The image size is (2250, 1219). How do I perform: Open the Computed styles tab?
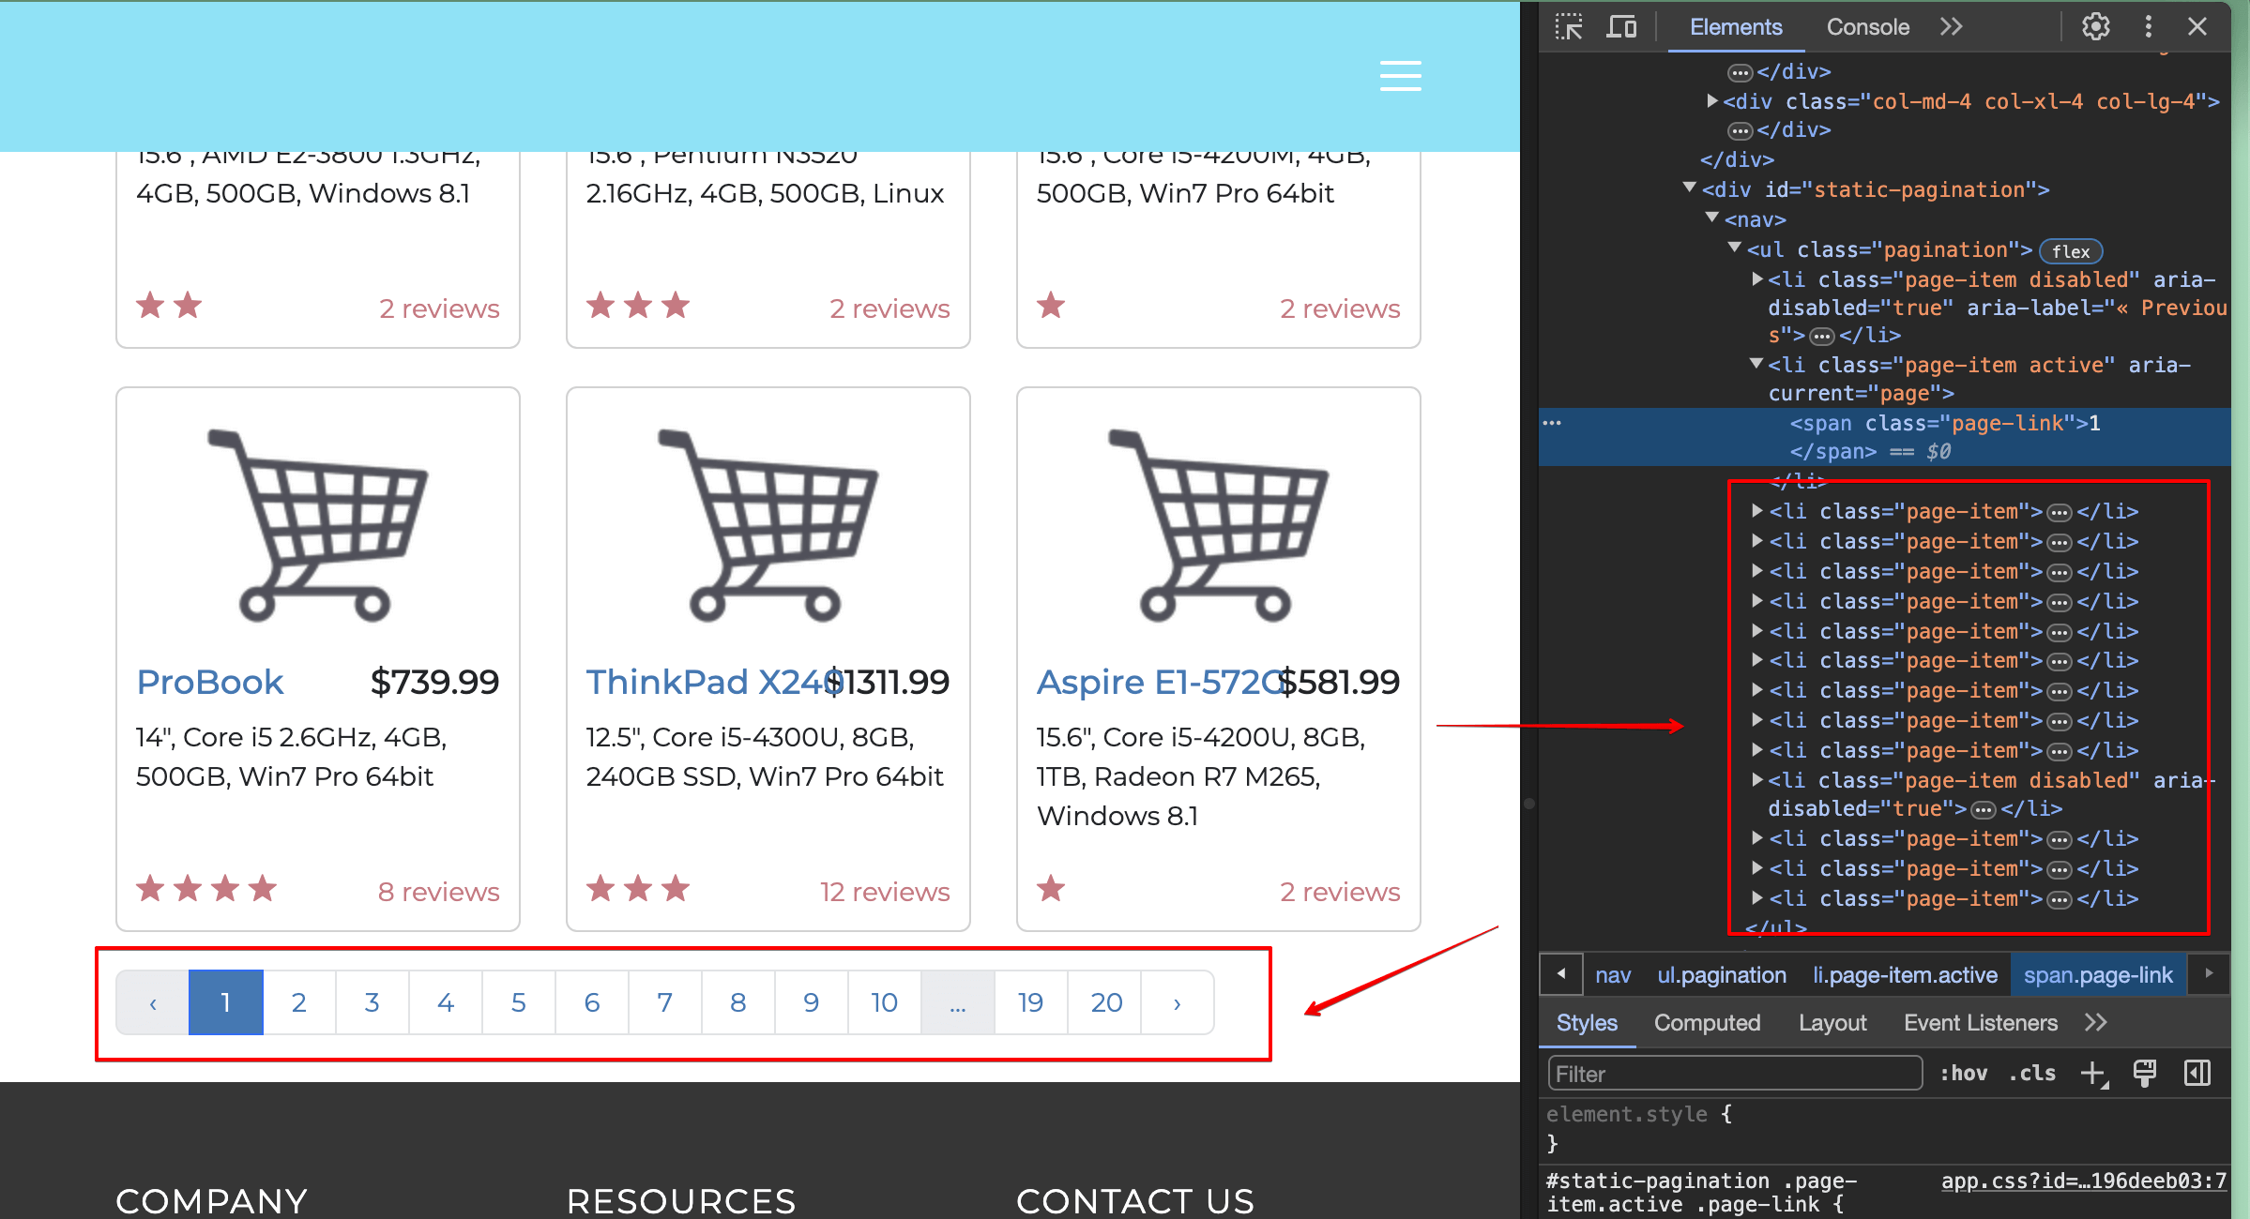point(1707,1023)
